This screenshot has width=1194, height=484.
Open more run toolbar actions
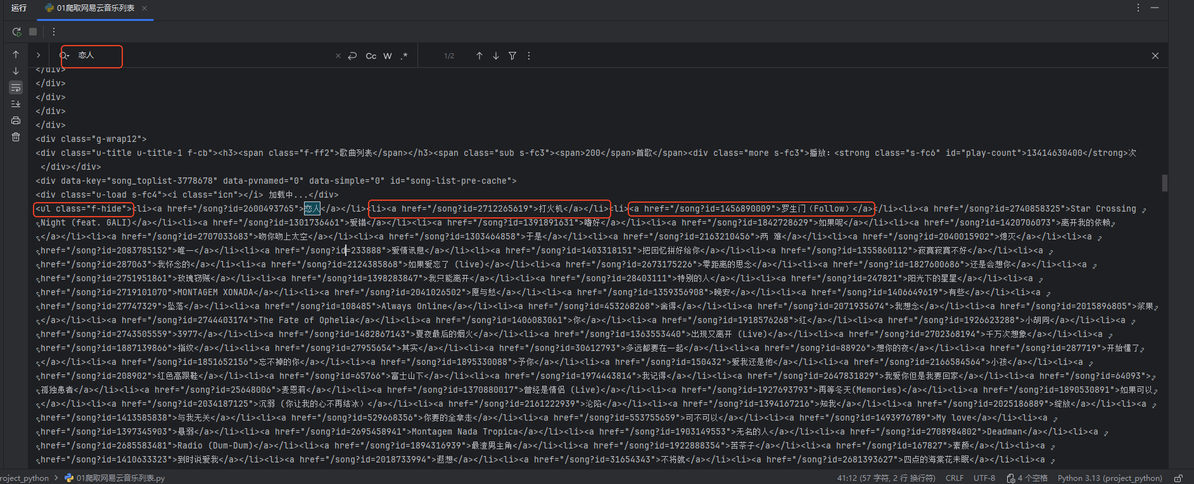[x=54, y=32]
